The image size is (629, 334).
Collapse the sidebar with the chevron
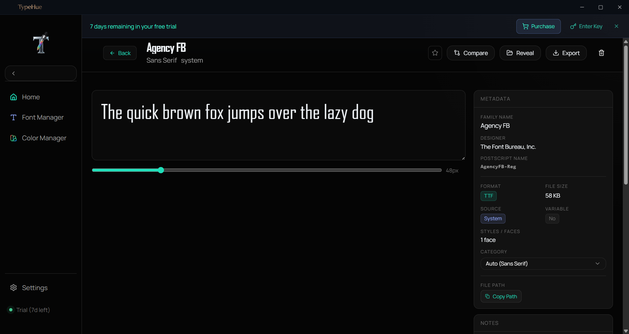[x=13, y=73]
